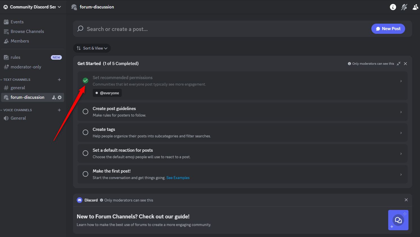420x237 pixels.
Task: Open the channel info icon in header
Action: (x=393, y=7)
